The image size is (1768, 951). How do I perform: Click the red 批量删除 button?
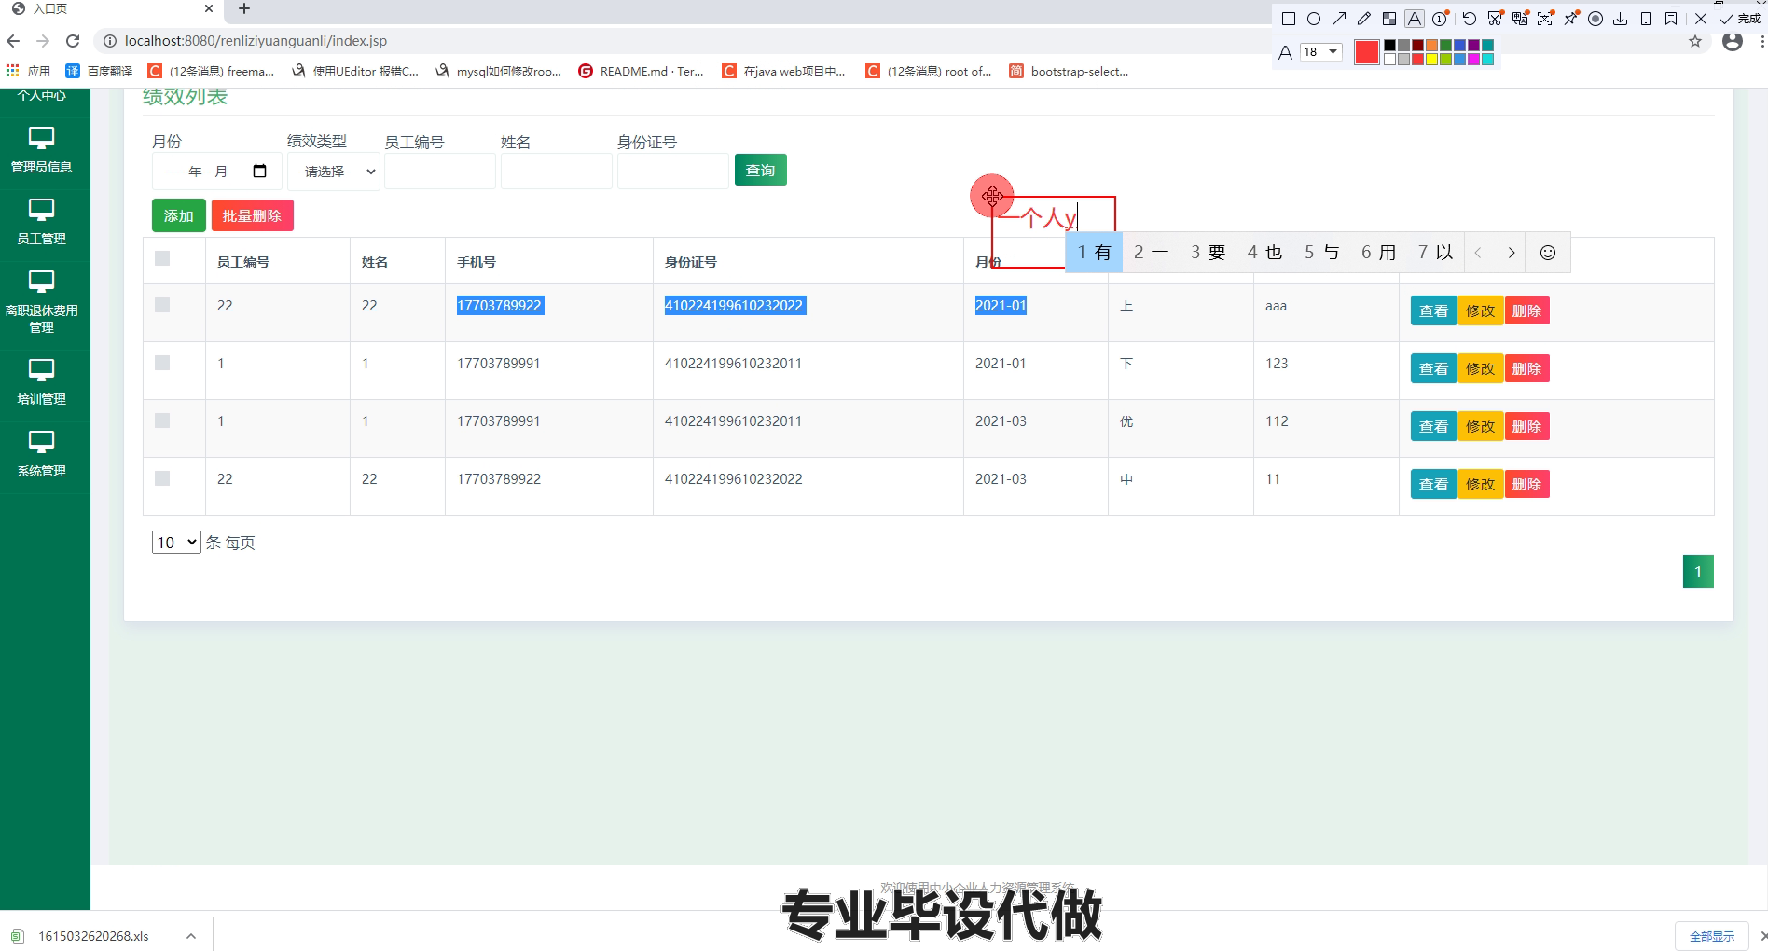click(x=253, y=215)
